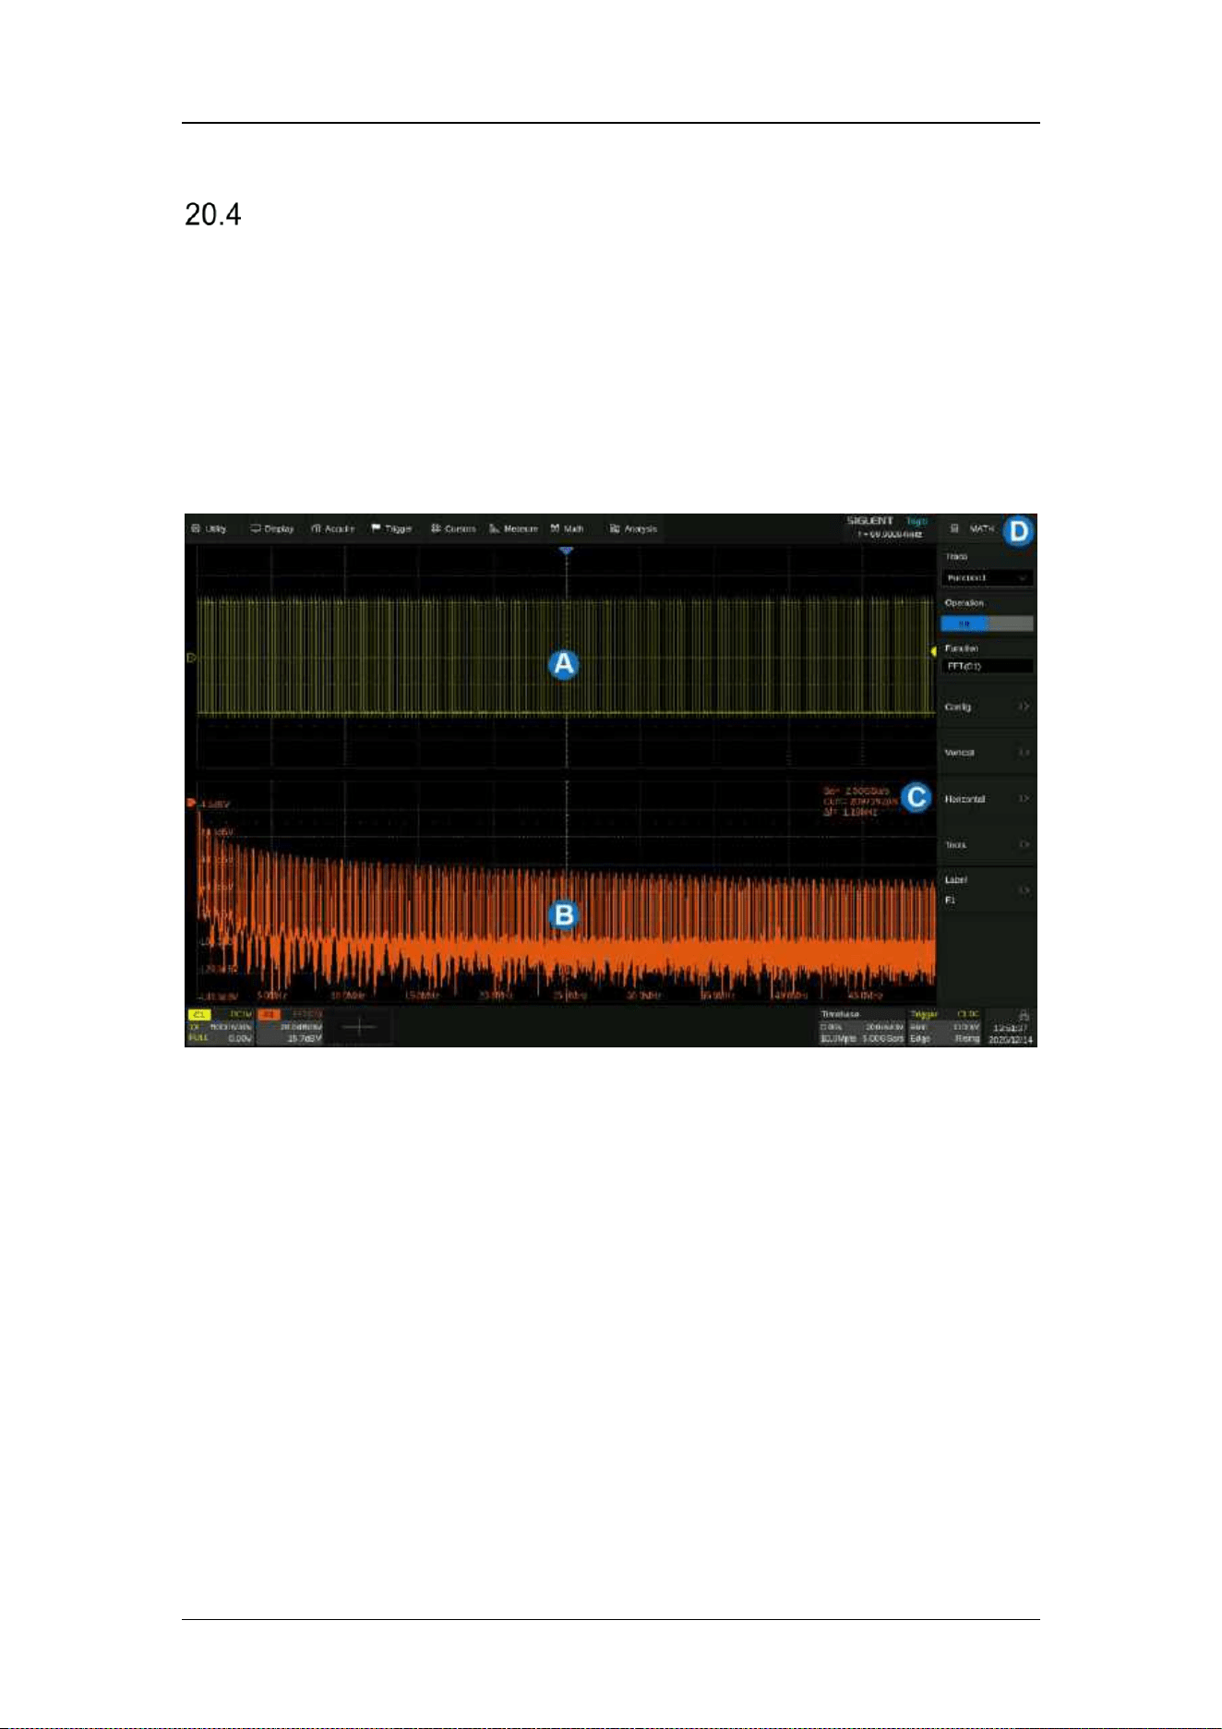Open the Trace dropdown showing Function1
The height and width of the screenshot is (1729, 1222).
987,577
